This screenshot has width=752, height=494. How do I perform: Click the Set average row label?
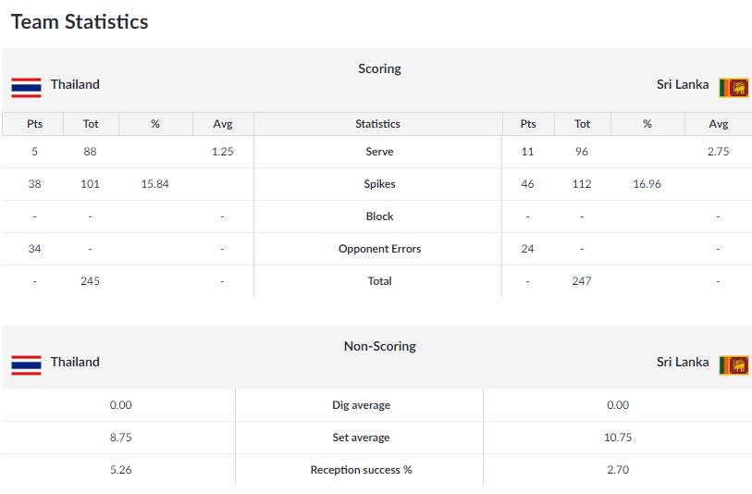(x=361, y=438)
